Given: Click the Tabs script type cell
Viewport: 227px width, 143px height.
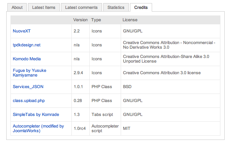Looking at the screenshot, I should (x=102, y=114).
